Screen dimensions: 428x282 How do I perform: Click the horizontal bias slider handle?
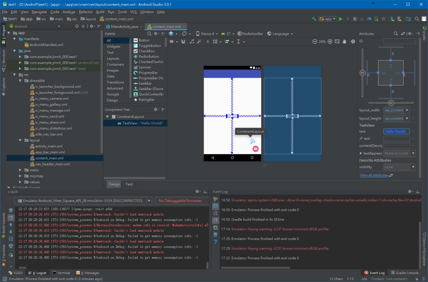(x=391, y=103)
